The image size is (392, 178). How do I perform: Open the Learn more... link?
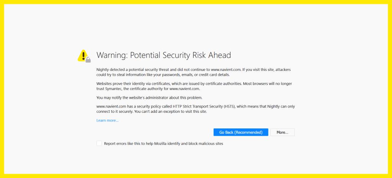(x=107, y=120)
